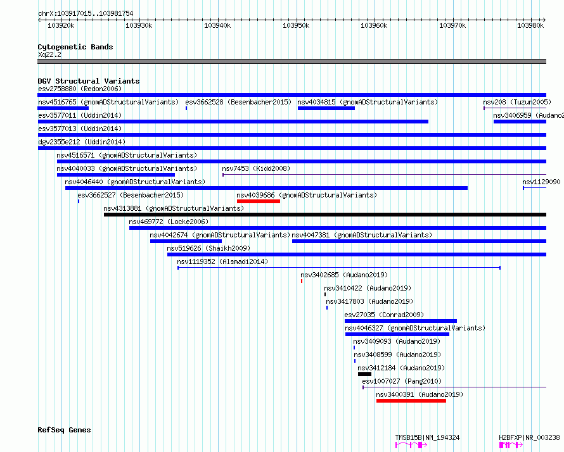Click the blue nsv4046327 variant bar
The width and height of the screenshot is (564, 452).
tap(397, 334)
